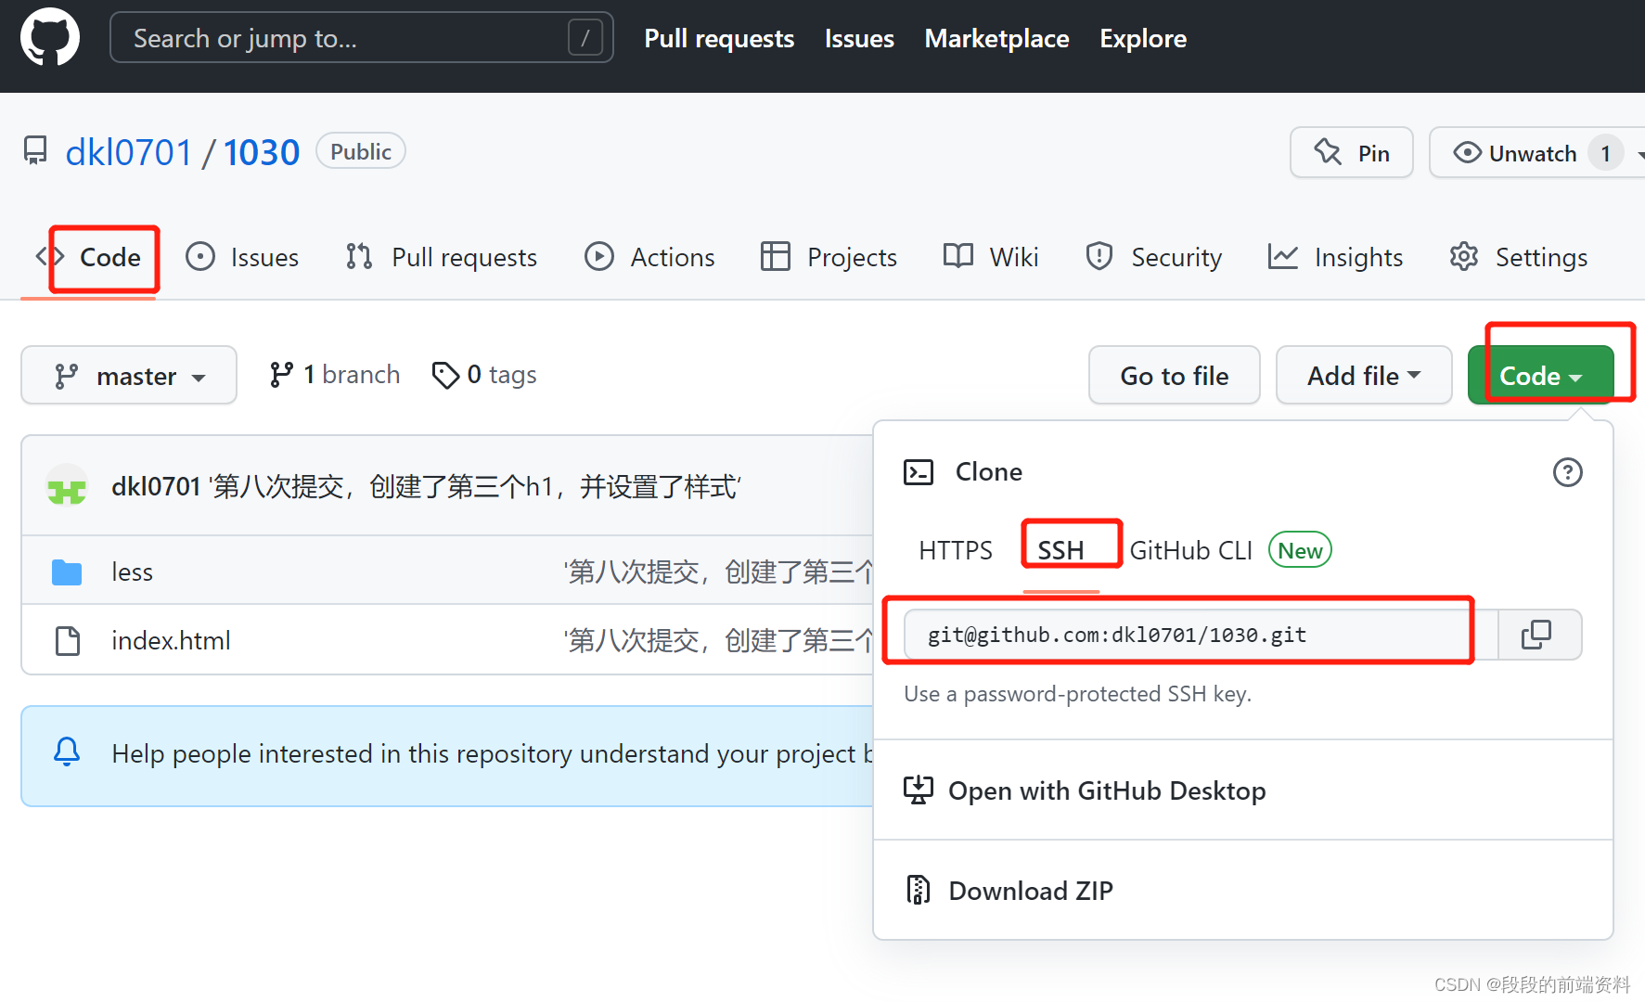
Task: Open the clone help question mark
Action: pos(1568,472)
